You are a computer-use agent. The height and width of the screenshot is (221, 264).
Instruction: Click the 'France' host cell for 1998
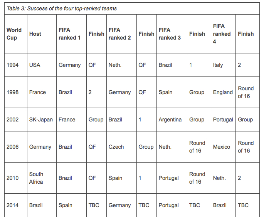coord(42,92)
